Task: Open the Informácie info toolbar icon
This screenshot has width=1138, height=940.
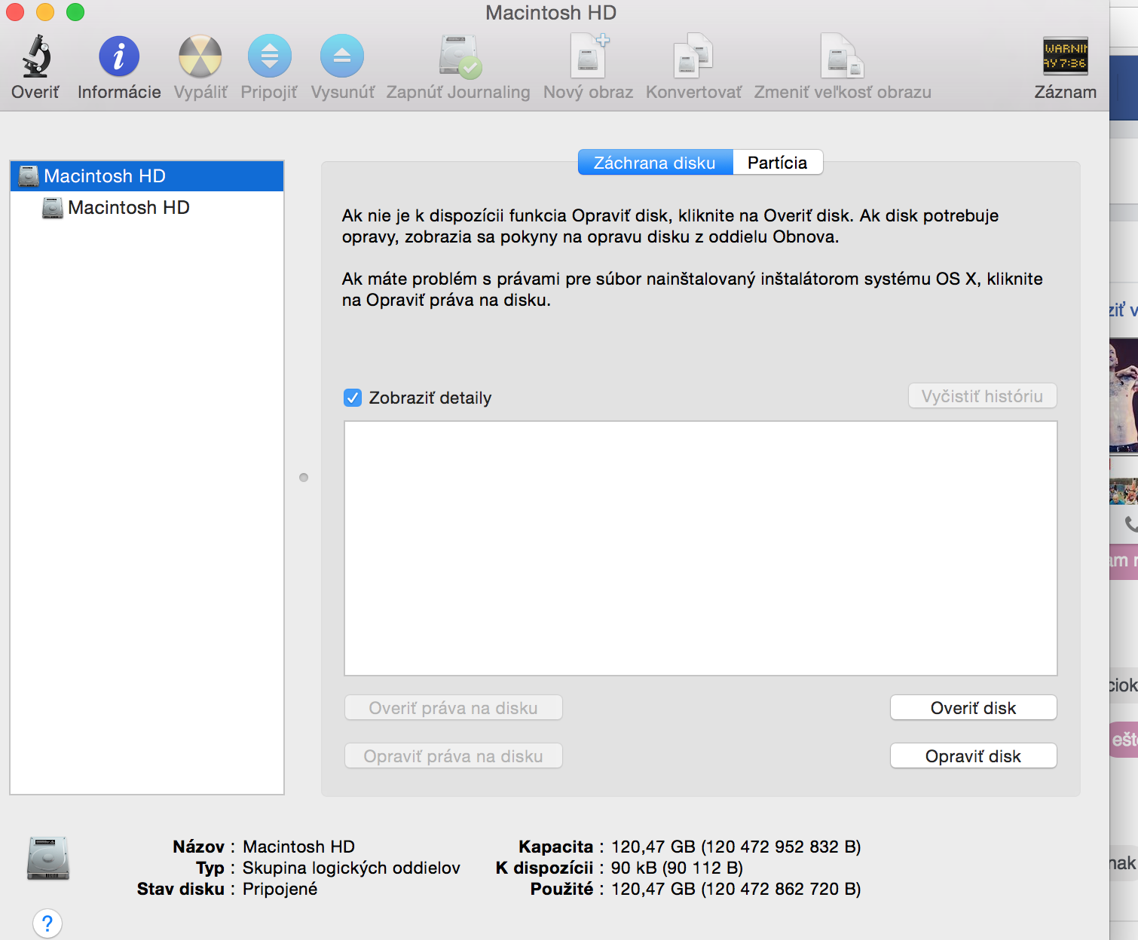Action: [x=119, y=56]
